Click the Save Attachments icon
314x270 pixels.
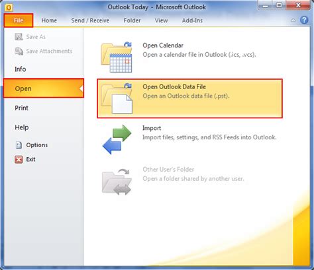19,51
